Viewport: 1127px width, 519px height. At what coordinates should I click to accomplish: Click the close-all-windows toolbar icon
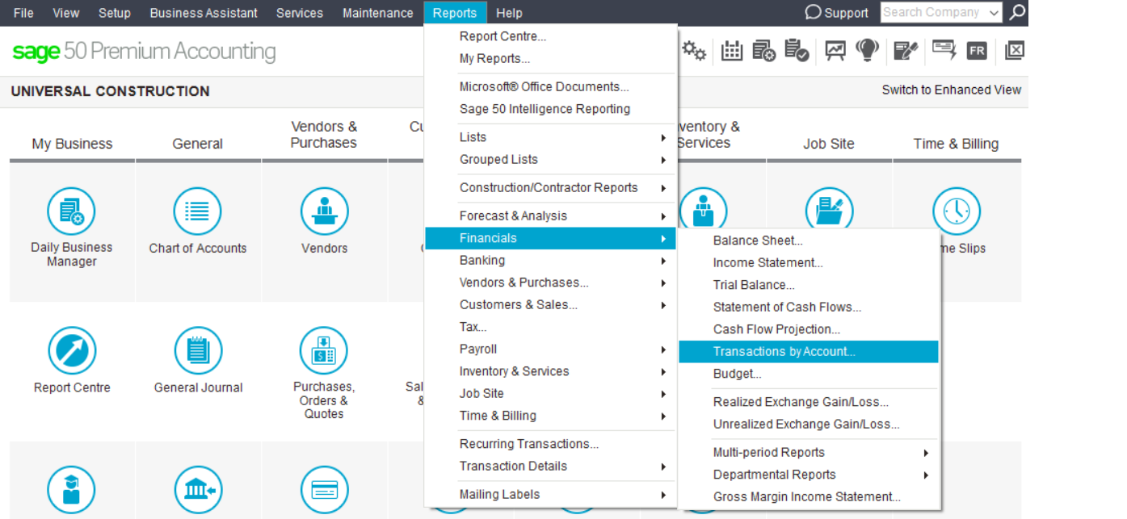tap(1015, 51)
